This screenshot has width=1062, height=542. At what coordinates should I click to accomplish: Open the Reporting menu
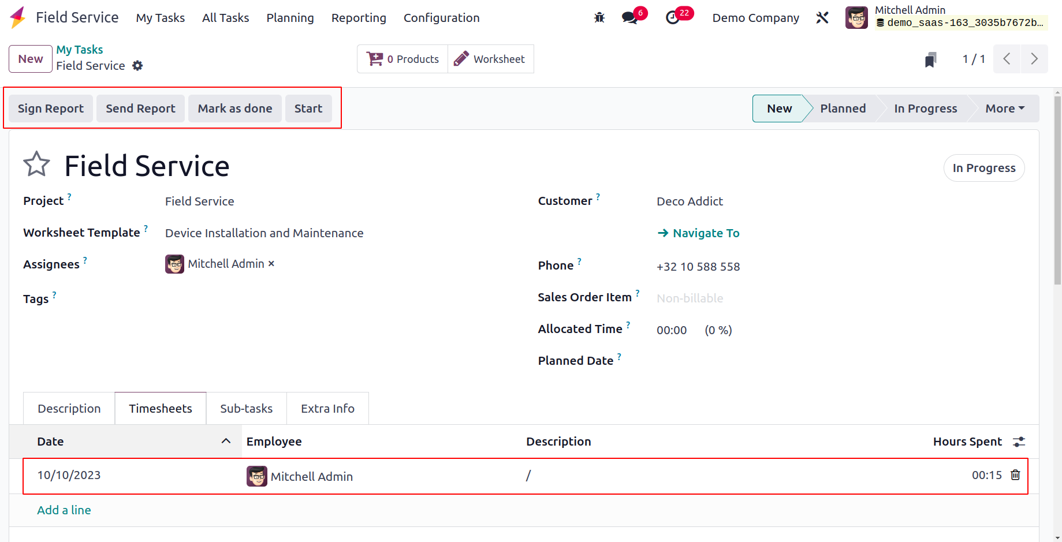coord(358,18)
